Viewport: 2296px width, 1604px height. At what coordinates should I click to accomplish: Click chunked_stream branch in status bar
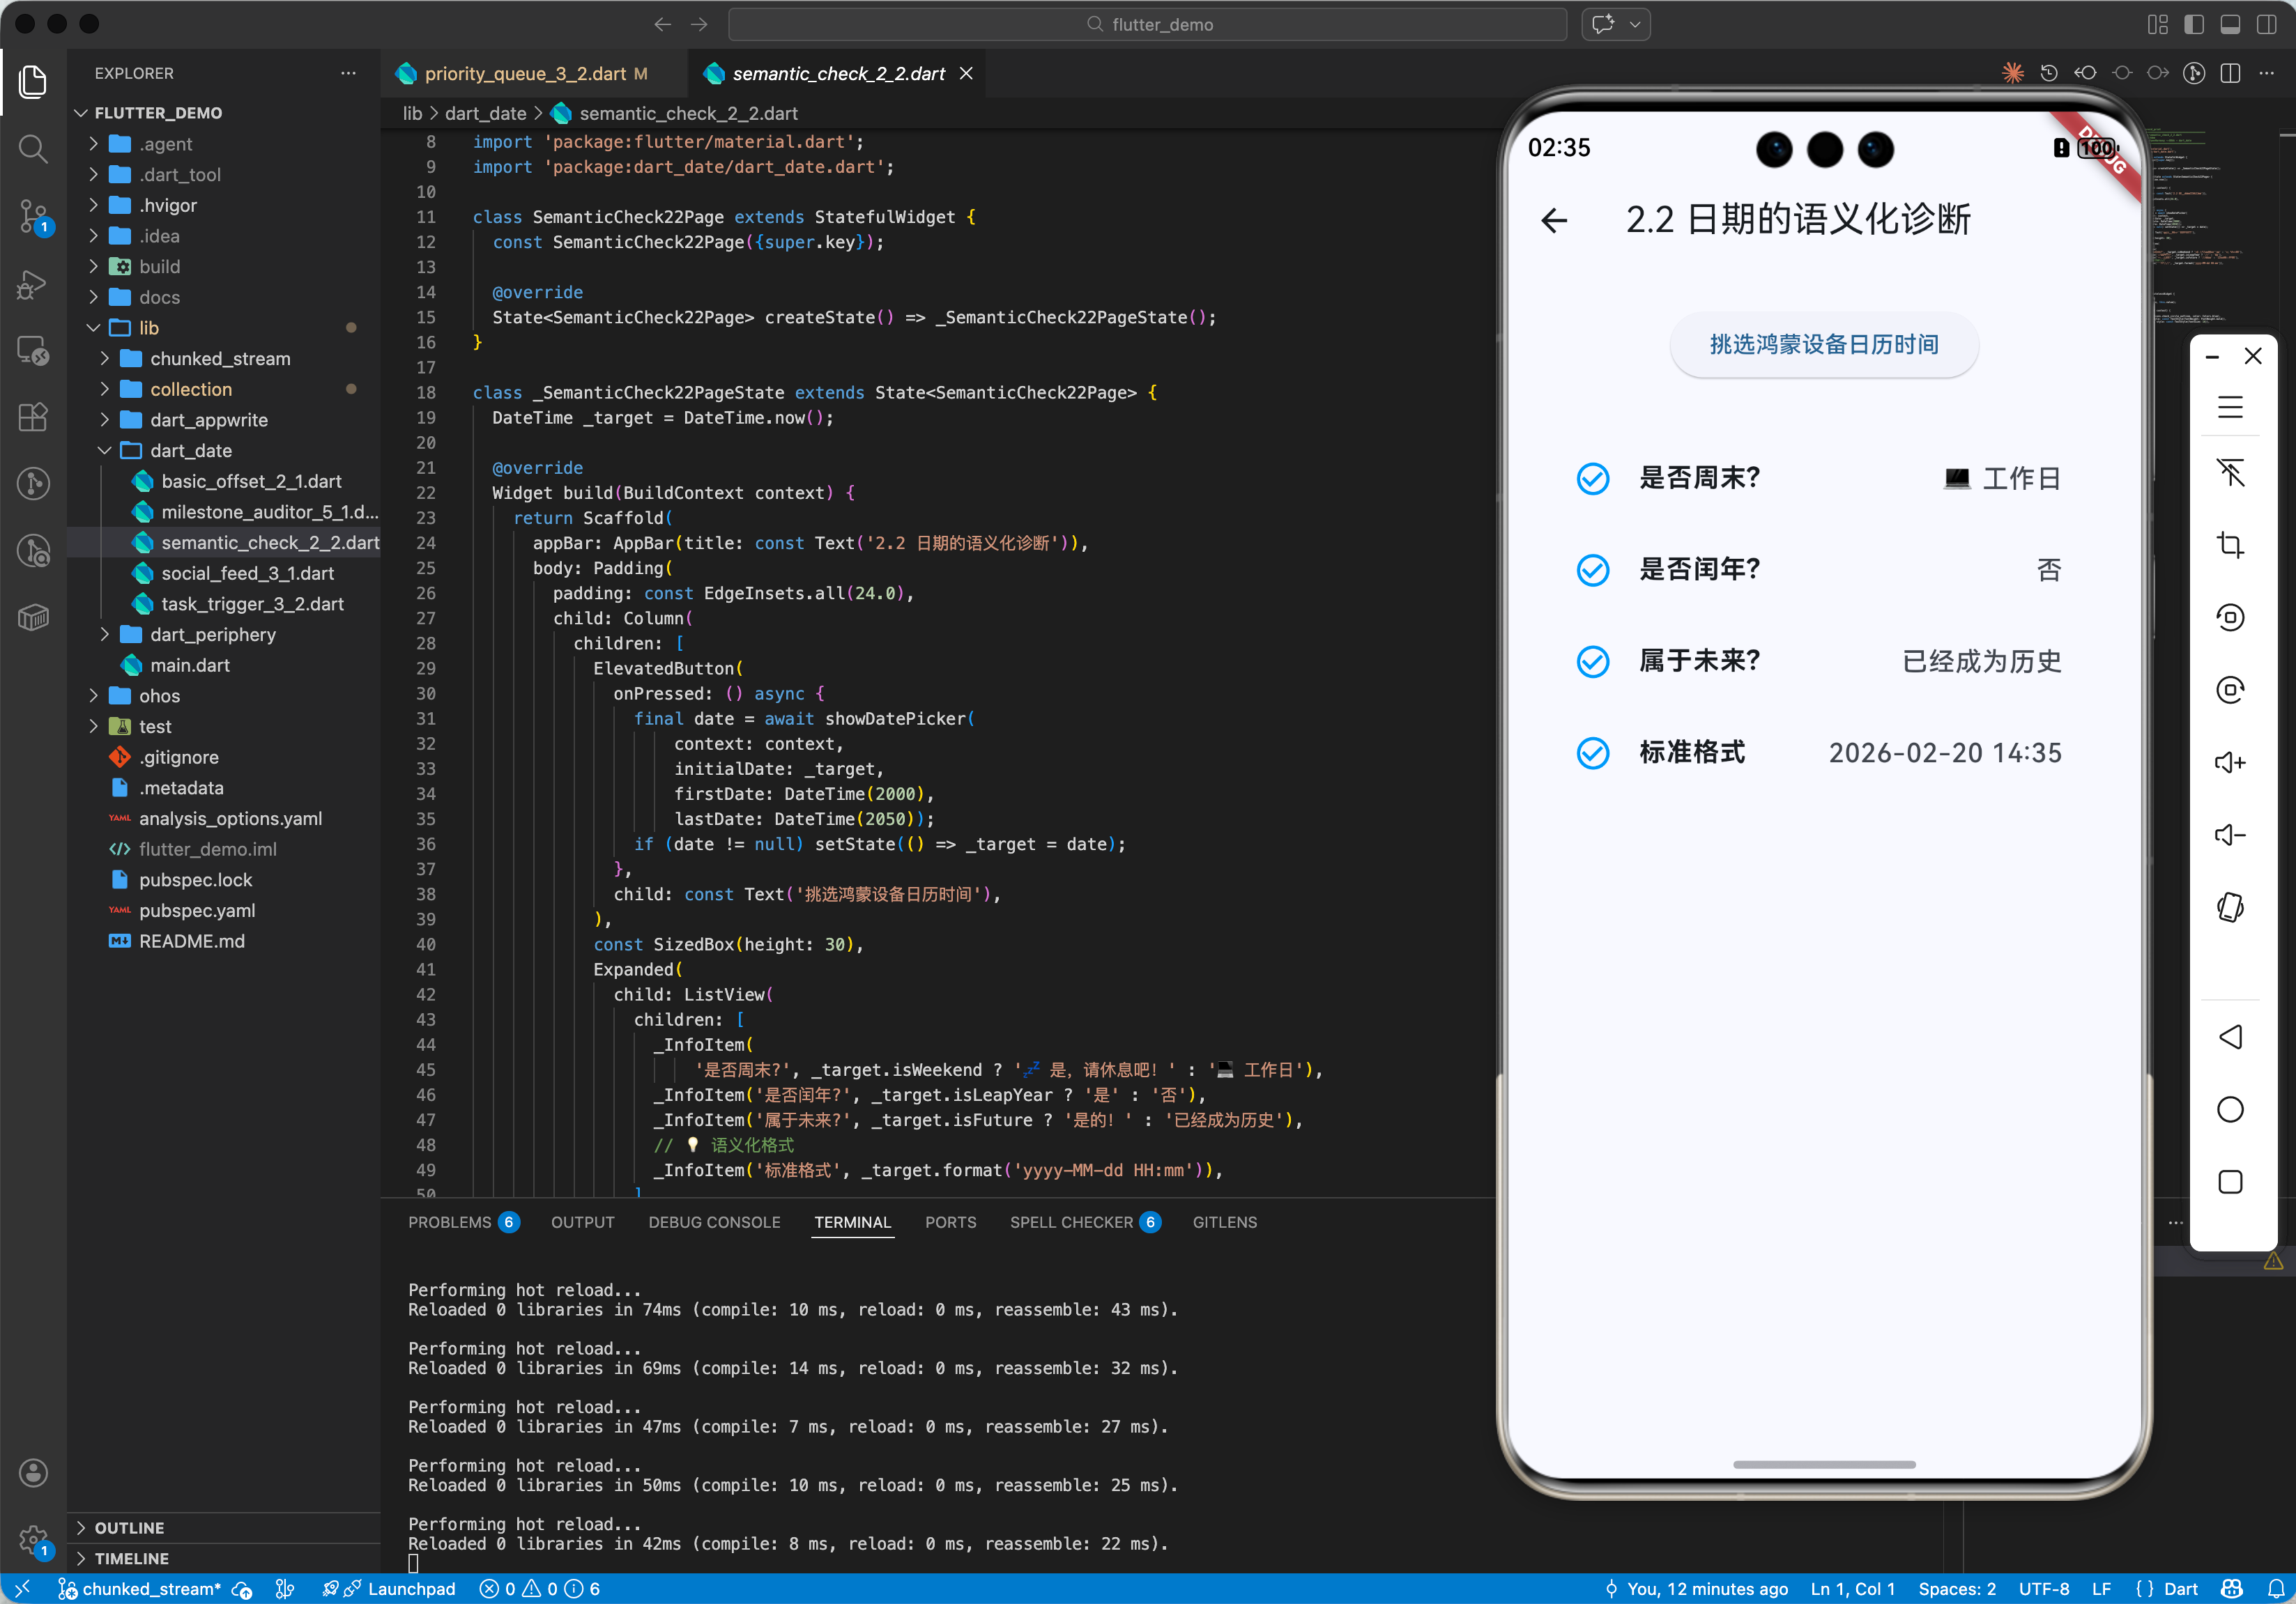tap(150, 1589)
